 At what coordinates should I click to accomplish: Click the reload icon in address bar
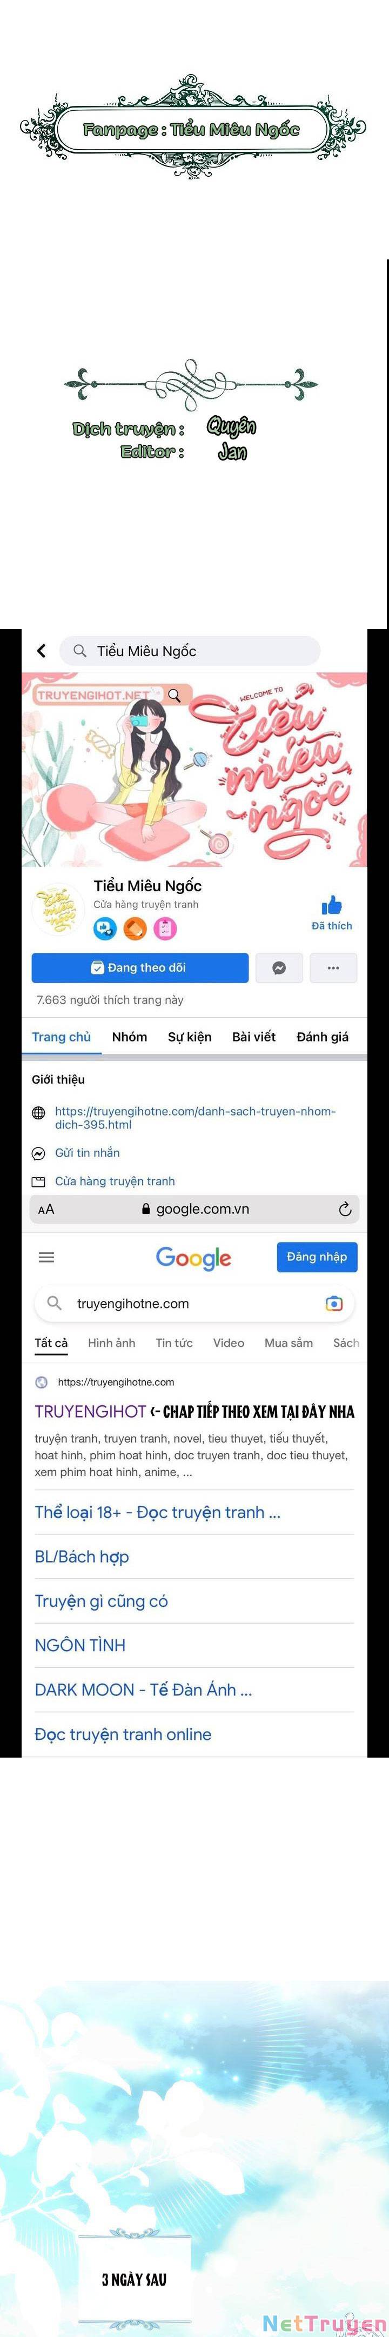tap(345, 1208)
